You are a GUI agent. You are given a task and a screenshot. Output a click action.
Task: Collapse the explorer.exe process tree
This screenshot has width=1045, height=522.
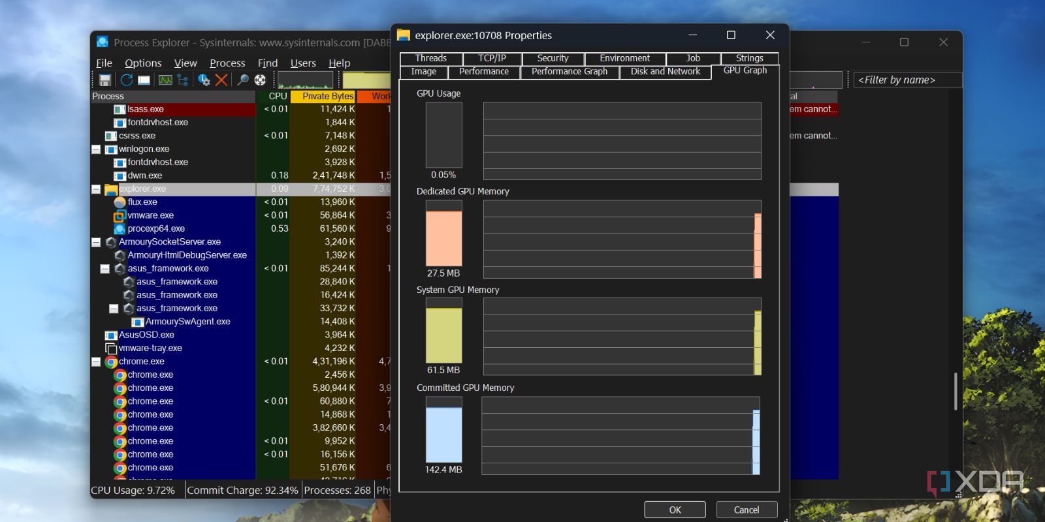click(96, 189)
